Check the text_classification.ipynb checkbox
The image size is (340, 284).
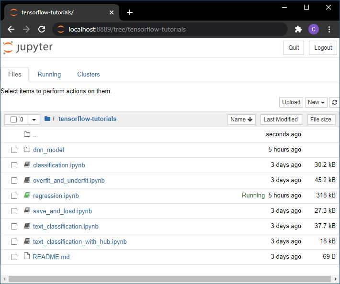[x=14, y=226]
